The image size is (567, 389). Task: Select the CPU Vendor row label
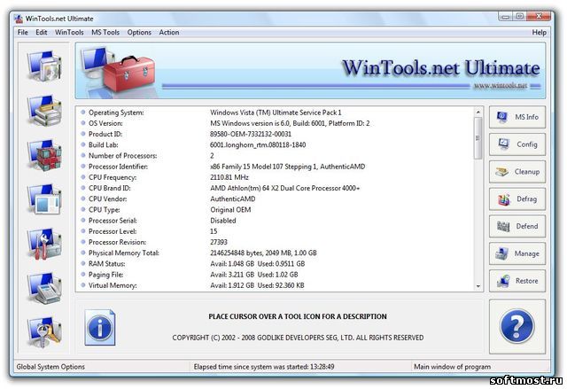(108, 198)
